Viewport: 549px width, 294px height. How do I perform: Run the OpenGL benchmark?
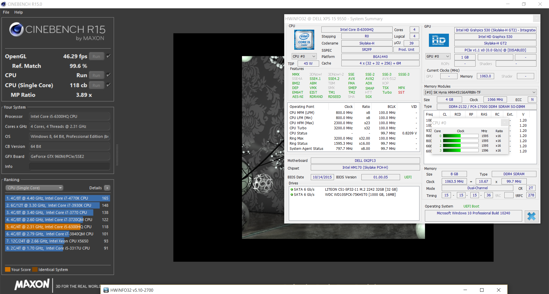tap(96, 57)
